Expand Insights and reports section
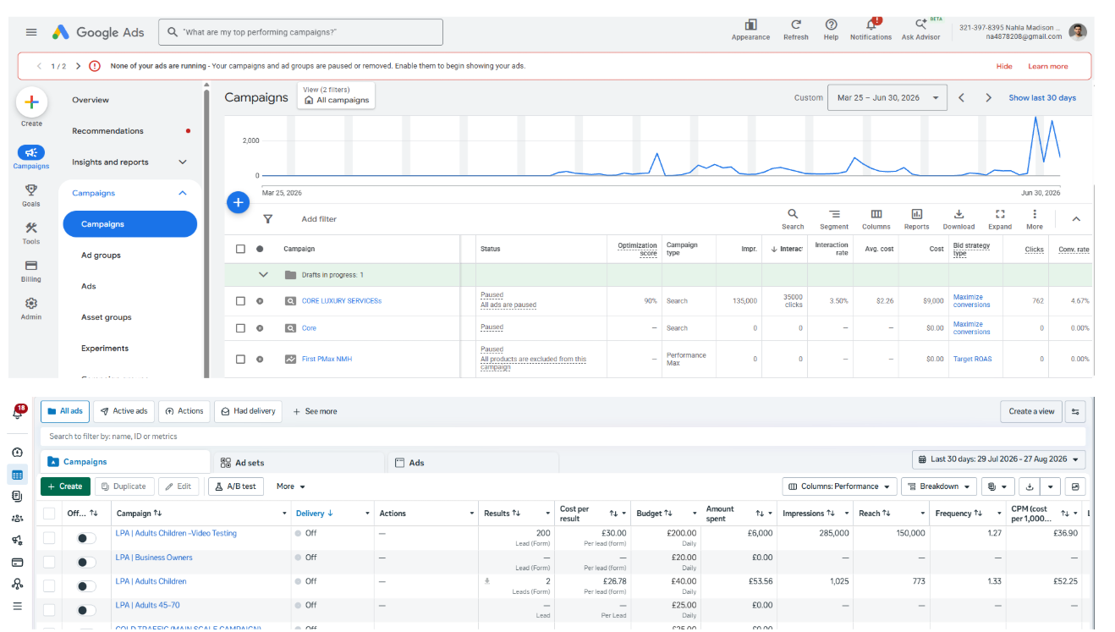Image resolution: width=1115 pixels, height=632 pixels. 183,162
